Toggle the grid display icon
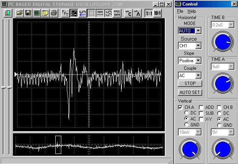The height and width of the screenshot is (164, 238). [92, 13]
